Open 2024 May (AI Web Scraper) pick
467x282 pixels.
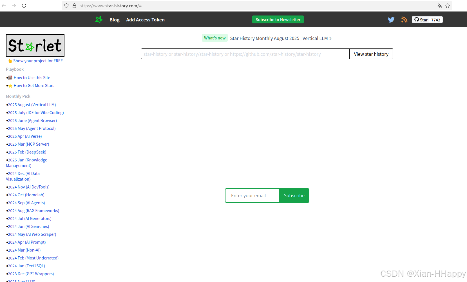point(32,234)
